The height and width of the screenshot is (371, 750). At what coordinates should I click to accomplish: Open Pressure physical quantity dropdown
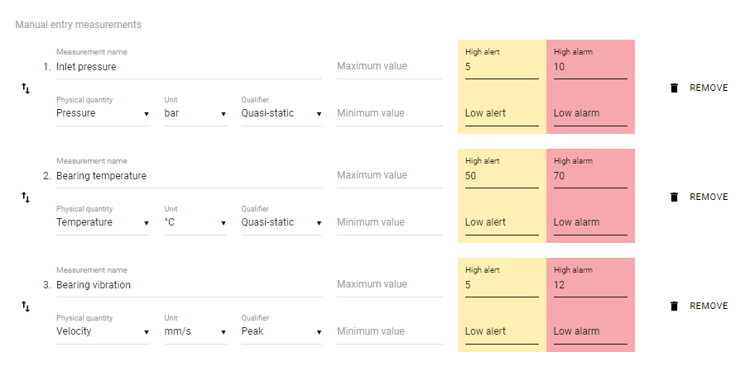coord(103,113)
